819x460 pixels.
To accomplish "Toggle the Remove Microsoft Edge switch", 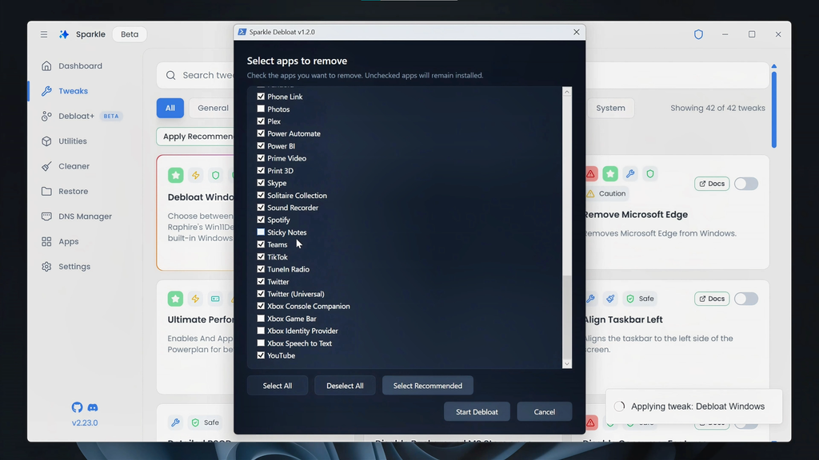I will pos(746,184).
